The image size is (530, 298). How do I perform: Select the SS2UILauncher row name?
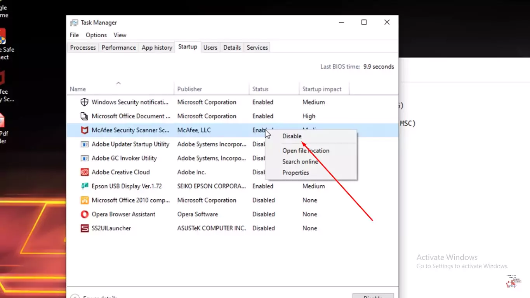(x=111, y=228)
